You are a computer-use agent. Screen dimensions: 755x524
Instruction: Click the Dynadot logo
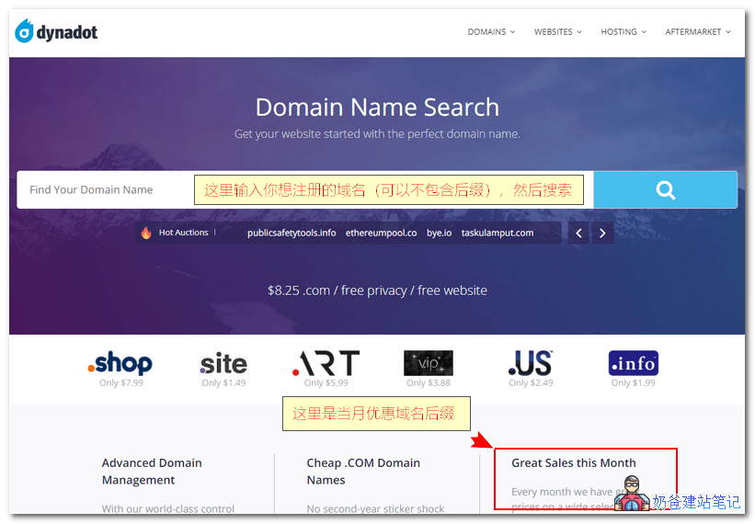click(x=56, y=32)
